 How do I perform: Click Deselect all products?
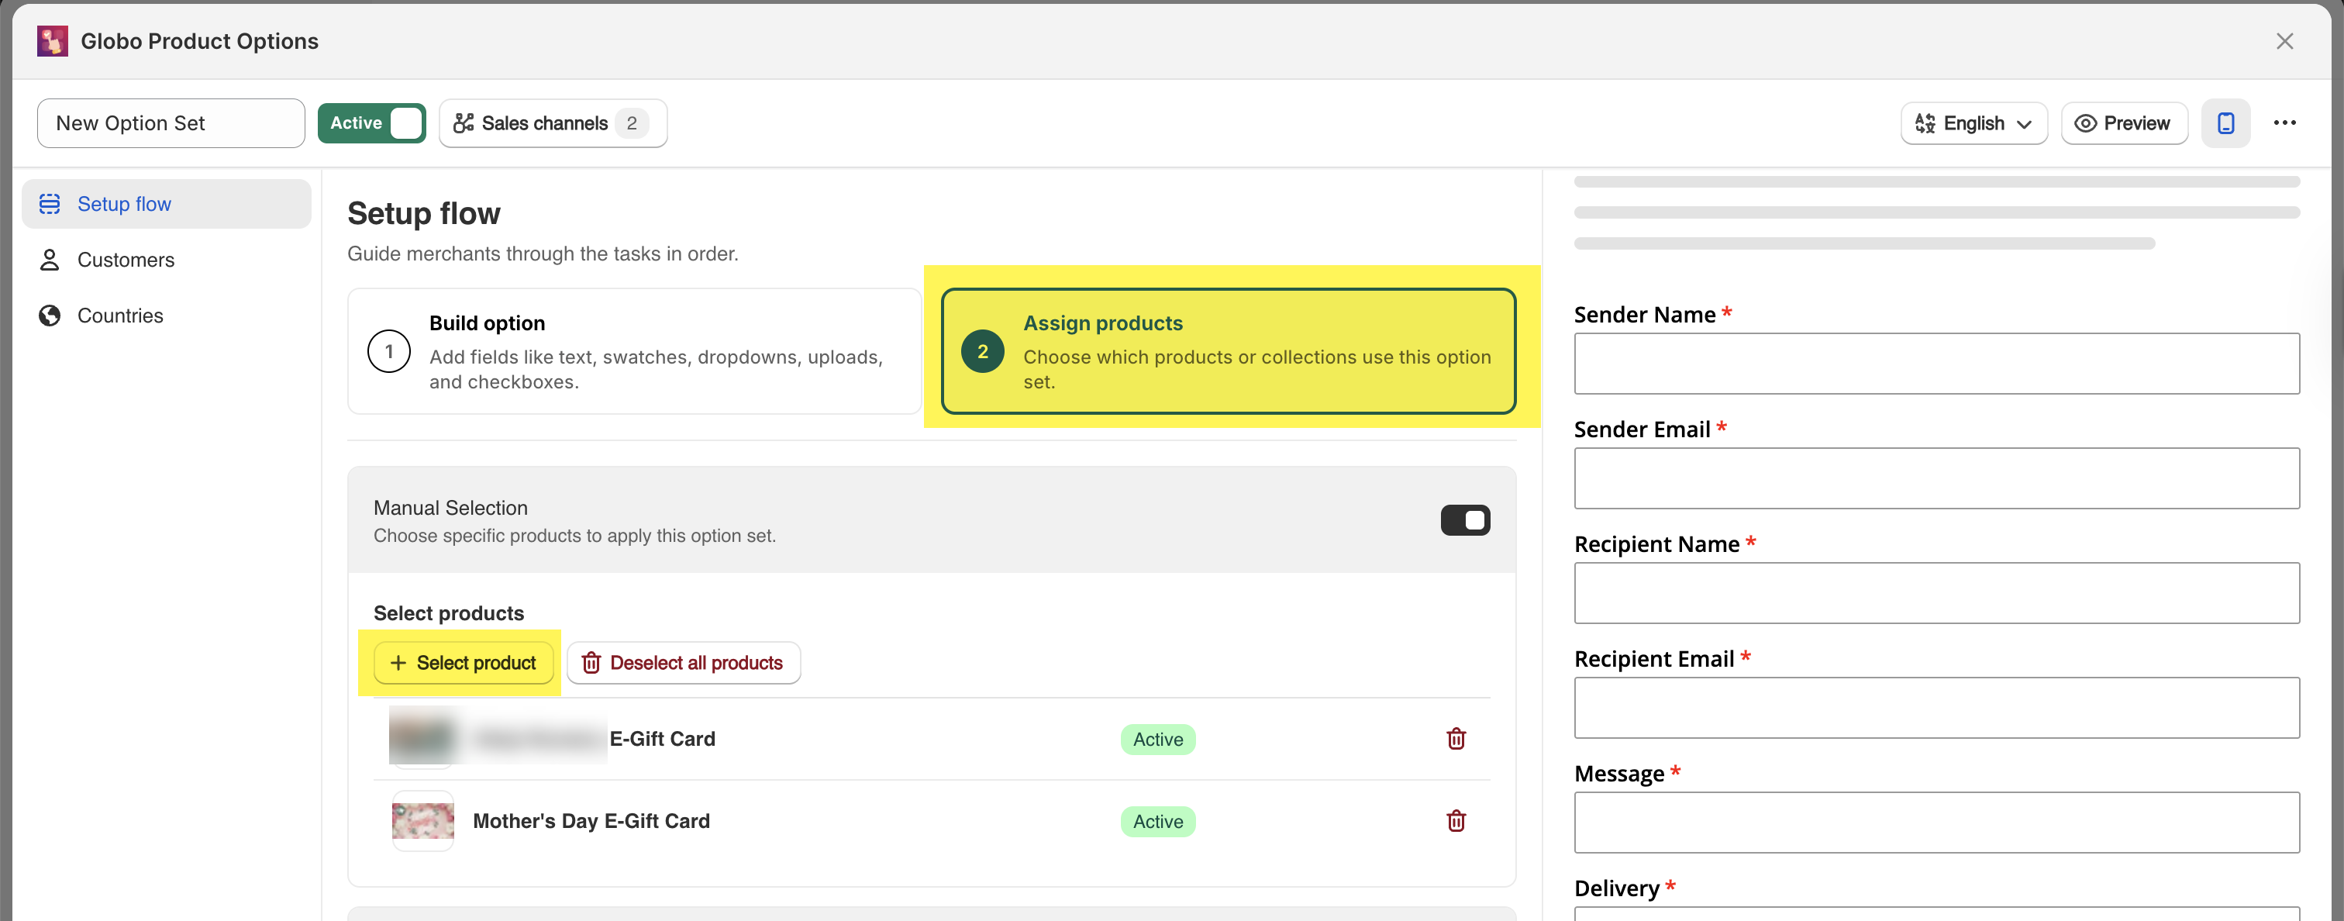click(684, 663)
